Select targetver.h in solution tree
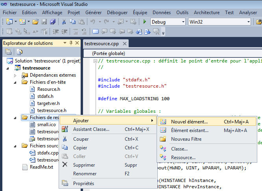The image size is (262, 191). click(48, 103)
